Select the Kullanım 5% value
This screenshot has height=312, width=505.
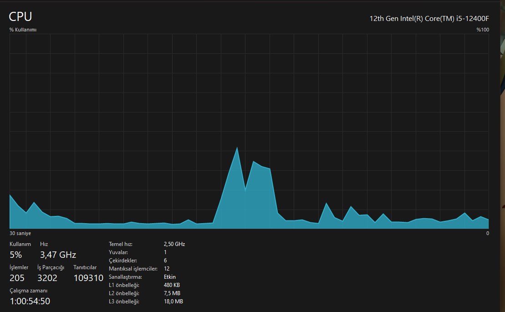[16, 255]
